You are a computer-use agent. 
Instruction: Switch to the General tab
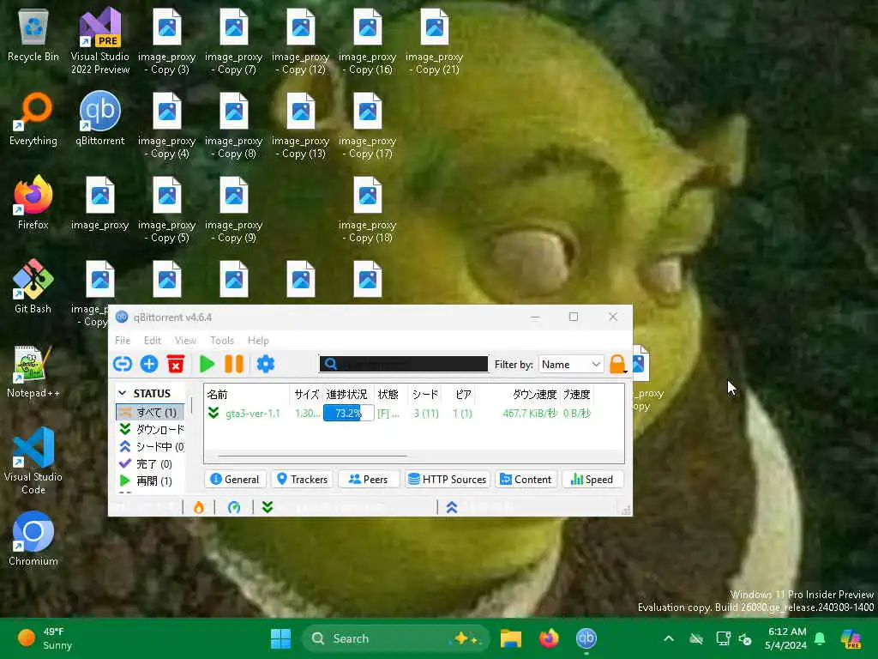(235, 480)
